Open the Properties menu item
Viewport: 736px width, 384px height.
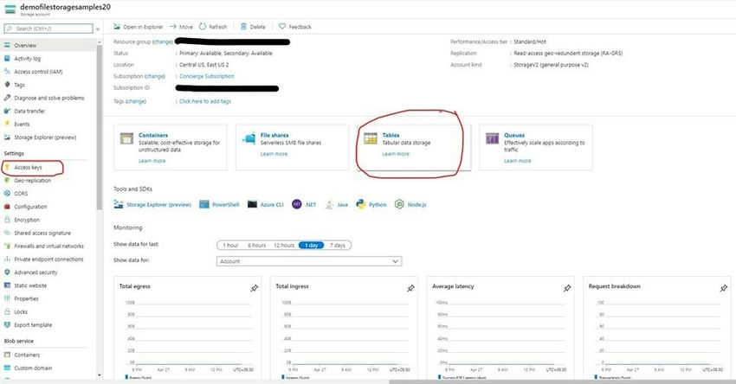[26, 298]
